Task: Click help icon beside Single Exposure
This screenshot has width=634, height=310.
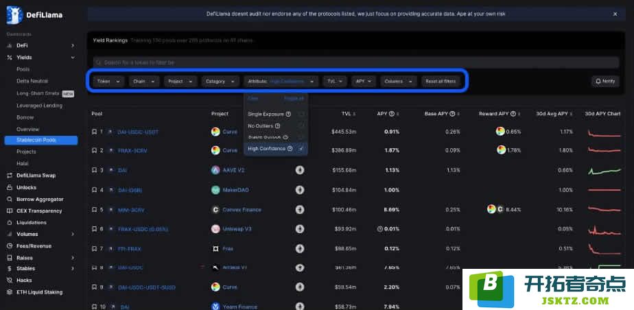Action: click(x=288, y=115)
